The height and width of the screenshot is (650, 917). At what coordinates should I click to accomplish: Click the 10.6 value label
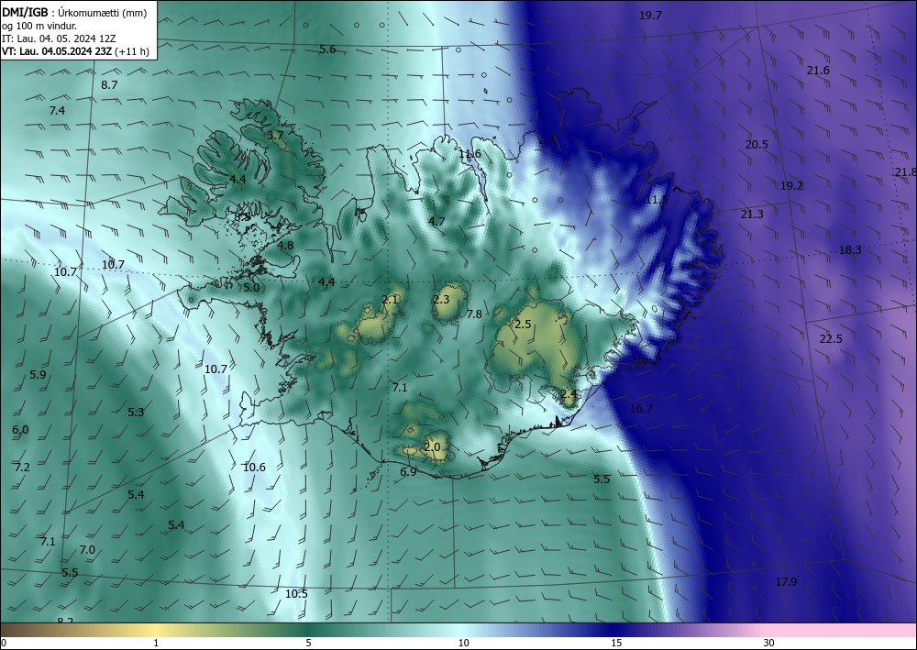(x=254, y=467)
